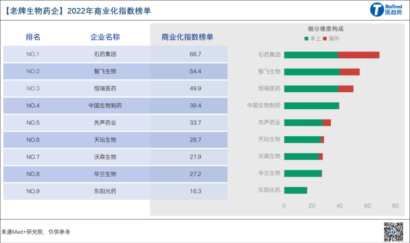The height and width of the screenshot is (243, 410).
Task: Select the NO.2 rank cell
Action: tap(33, 71)
